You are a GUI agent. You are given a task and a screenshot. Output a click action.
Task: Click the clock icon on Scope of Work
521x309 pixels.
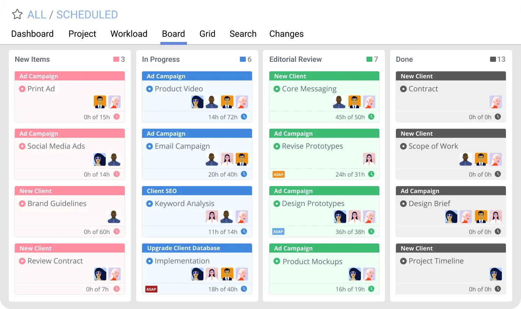coord(498,174)
